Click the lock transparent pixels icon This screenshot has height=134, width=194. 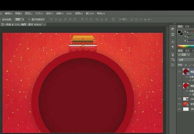[186, 65]
